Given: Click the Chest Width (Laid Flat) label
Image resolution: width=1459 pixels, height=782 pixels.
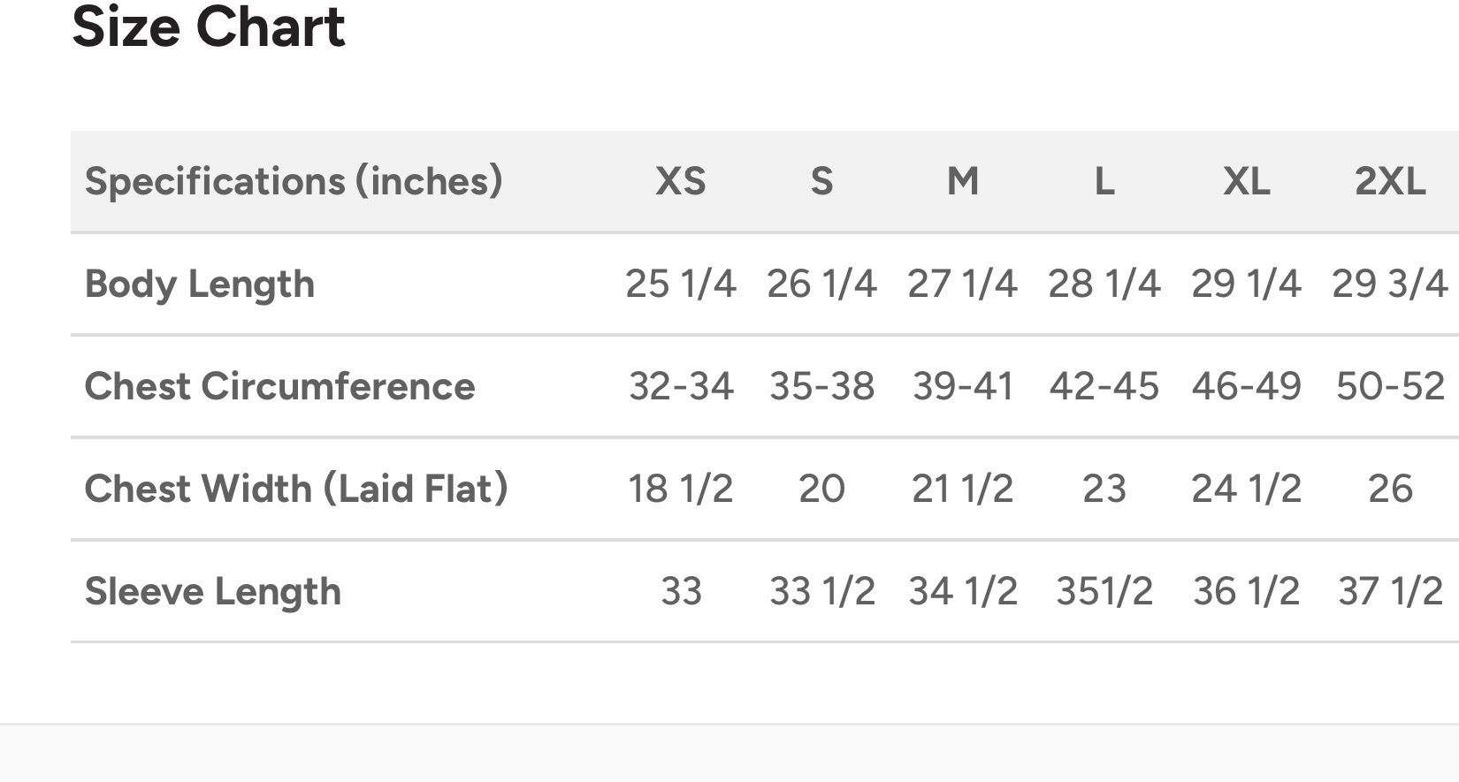Looking at the screenshot, I should (296, 489).
